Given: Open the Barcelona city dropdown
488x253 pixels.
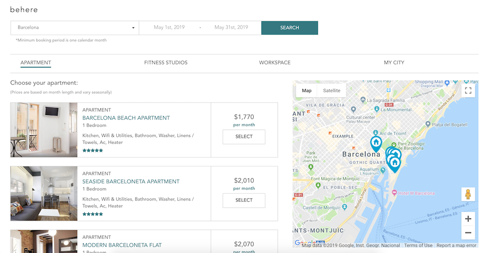Looking at the screenshot, I should 75,28.
